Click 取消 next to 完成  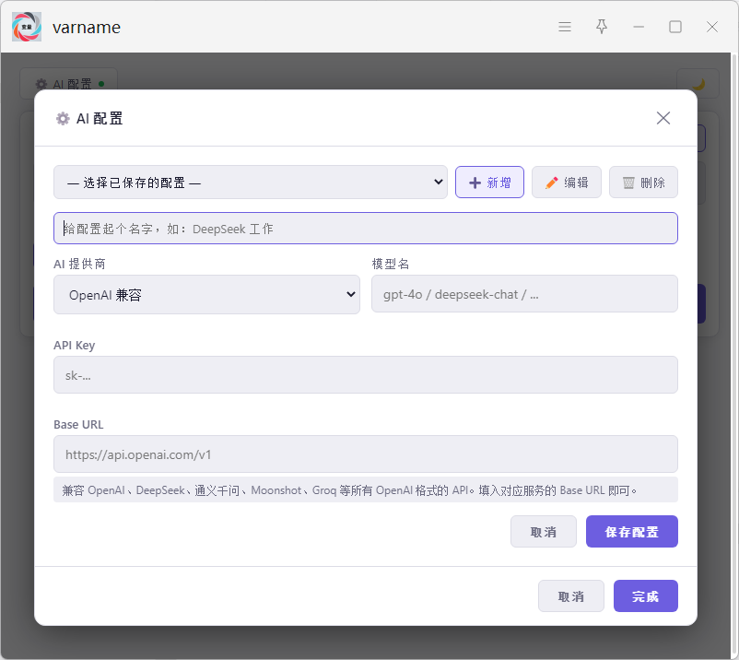coord(571,596)
